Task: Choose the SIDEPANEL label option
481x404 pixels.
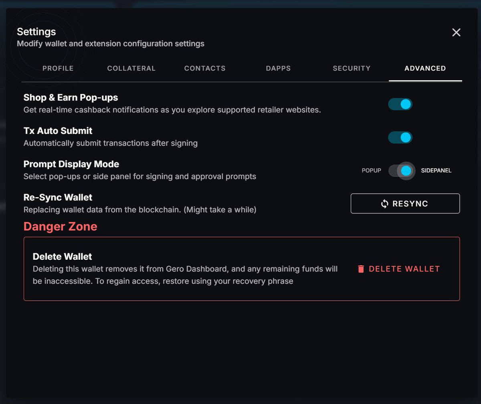Action: tap(436, 170)
